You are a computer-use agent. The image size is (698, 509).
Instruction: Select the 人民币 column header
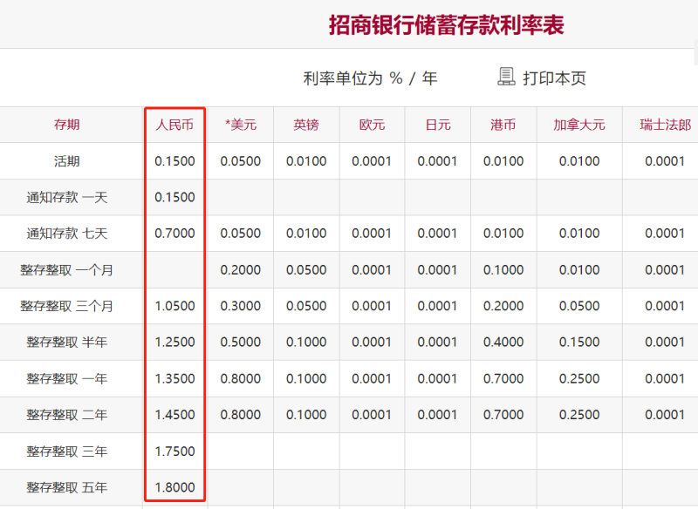[x=174, y=125]
